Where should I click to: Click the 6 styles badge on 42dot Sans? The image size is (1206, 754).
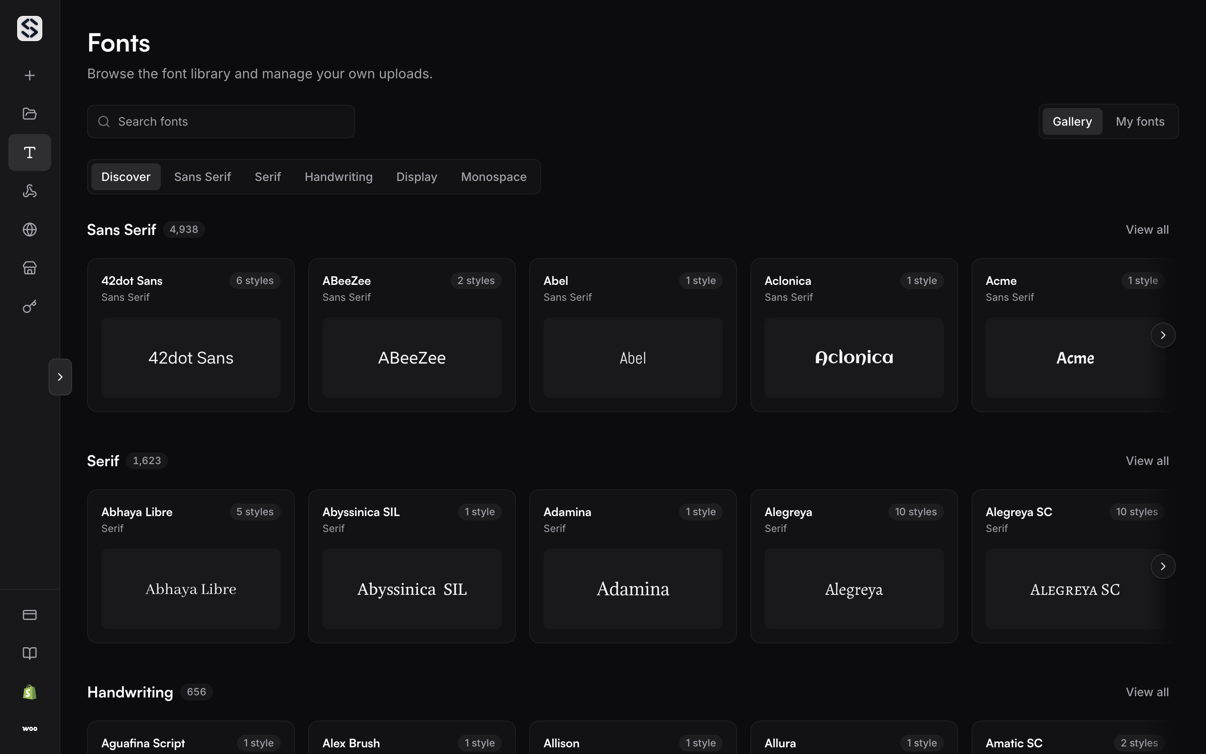click(255, 281)
